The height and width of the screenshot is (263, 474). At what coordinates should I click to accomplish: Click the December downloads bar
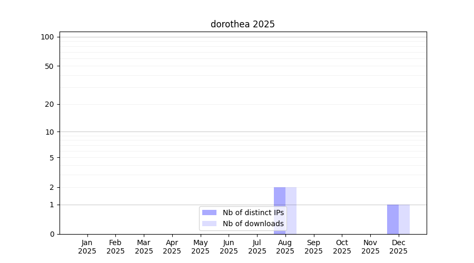coord(404,219)
